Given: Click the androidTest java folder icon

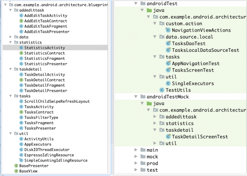Looking at the screenshot, I should (x=149, y=10).
